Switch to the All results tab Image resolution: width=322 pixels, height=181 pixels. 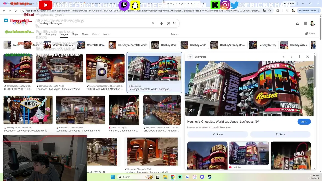[40, 34]
